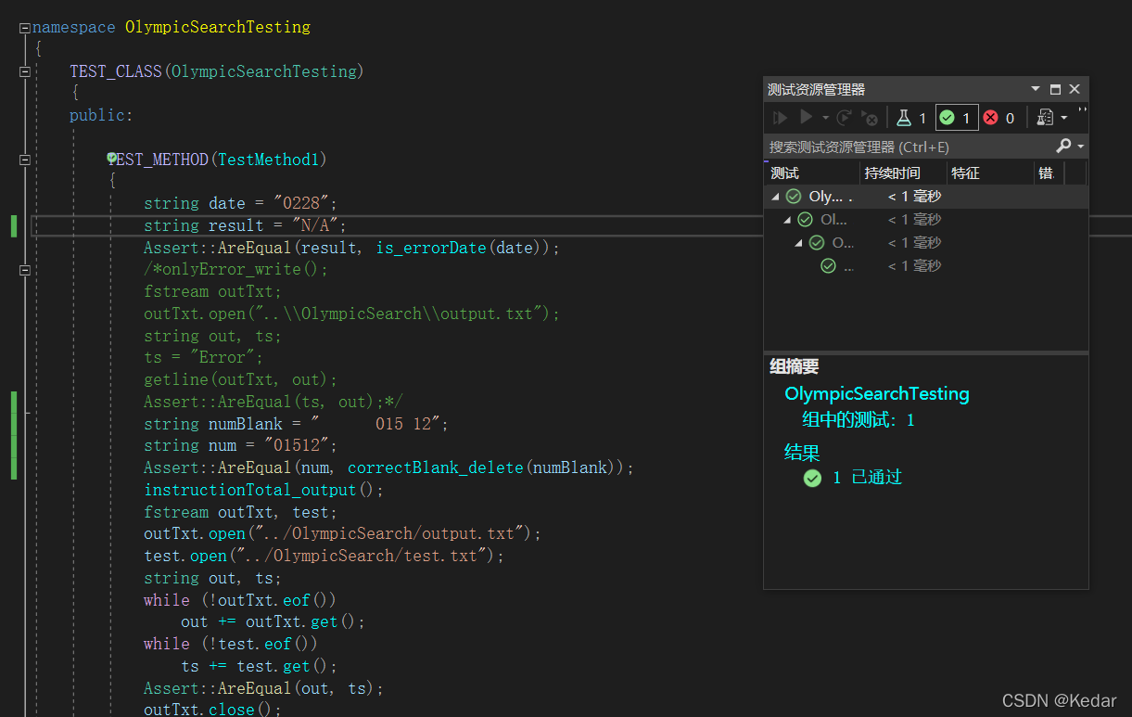Toggle the total tests flask filter
Viewport: 1132px width, 717px height.
(x=911, y=118)
